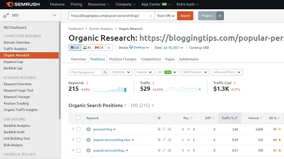Click the Keywords info icon

87,83
